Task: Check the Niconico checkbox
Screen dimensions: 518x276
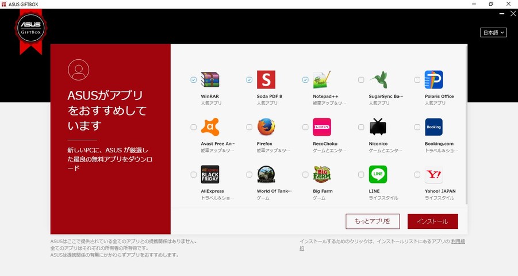Action: point(361,127)
